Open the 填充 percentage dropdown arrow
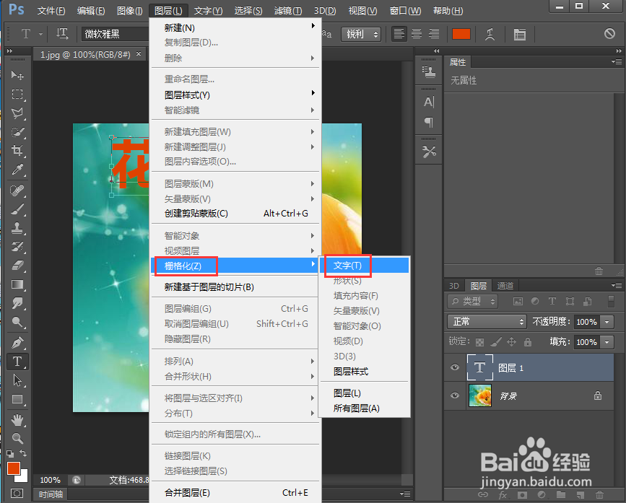The width and height of the screenshot is (626, 503). click(x=607, y=342)
